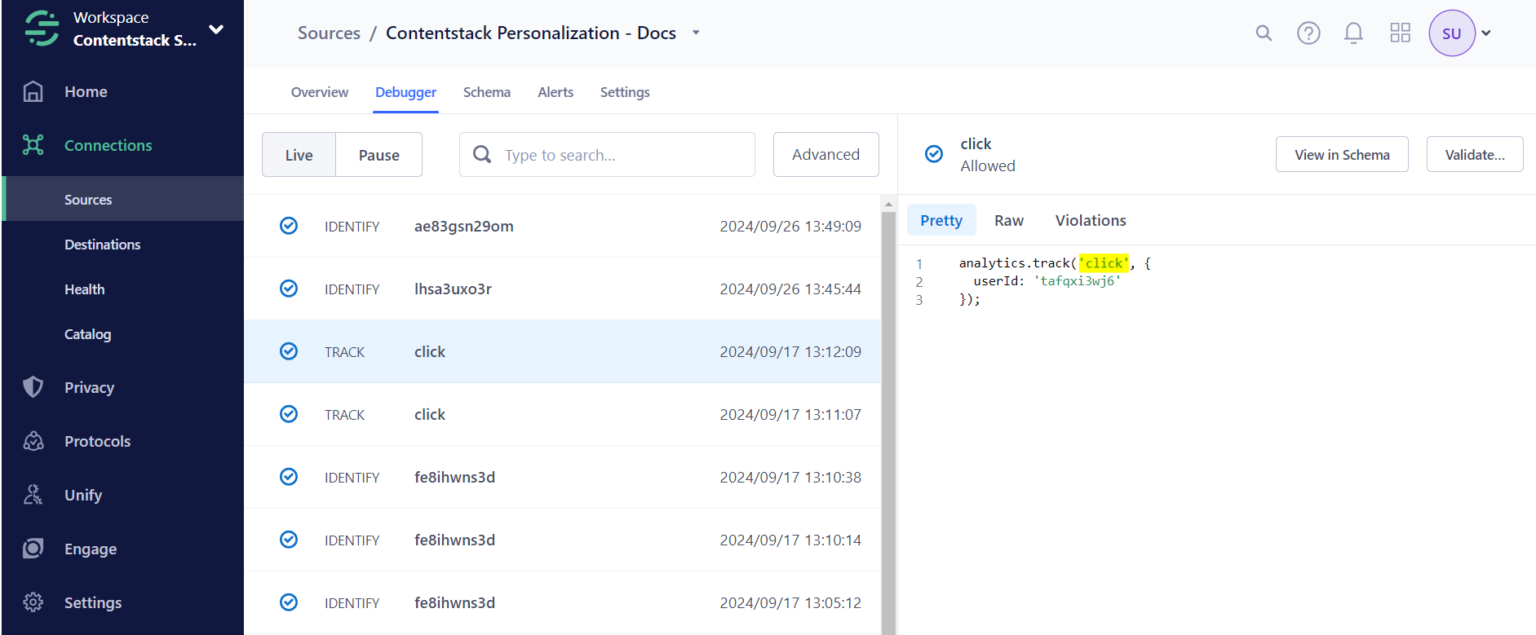
Task: Click View in Schema button
Action: pyautogui.click(x=1342, y=154)
